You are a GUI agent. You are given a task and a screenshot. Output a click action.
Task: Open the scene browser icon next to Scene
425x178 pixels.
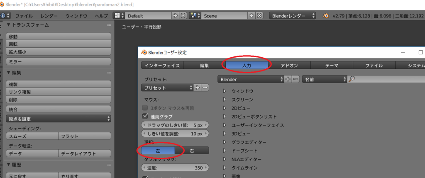[195, 16]
